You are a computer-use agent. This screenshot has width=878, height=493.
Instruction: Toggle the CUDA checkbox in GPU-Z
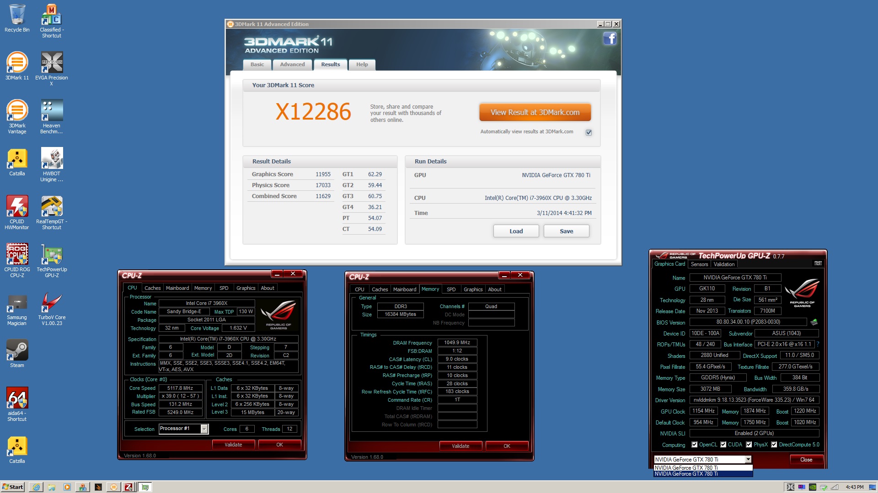pyautogui.click(x=723, y=445)
